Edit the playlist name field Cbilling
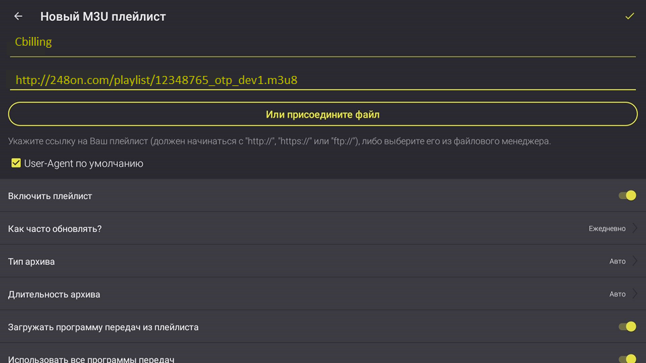The width and height of the screenshot is (646, 363). 322,43
